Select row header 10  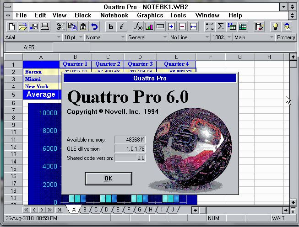click(13, 132)
